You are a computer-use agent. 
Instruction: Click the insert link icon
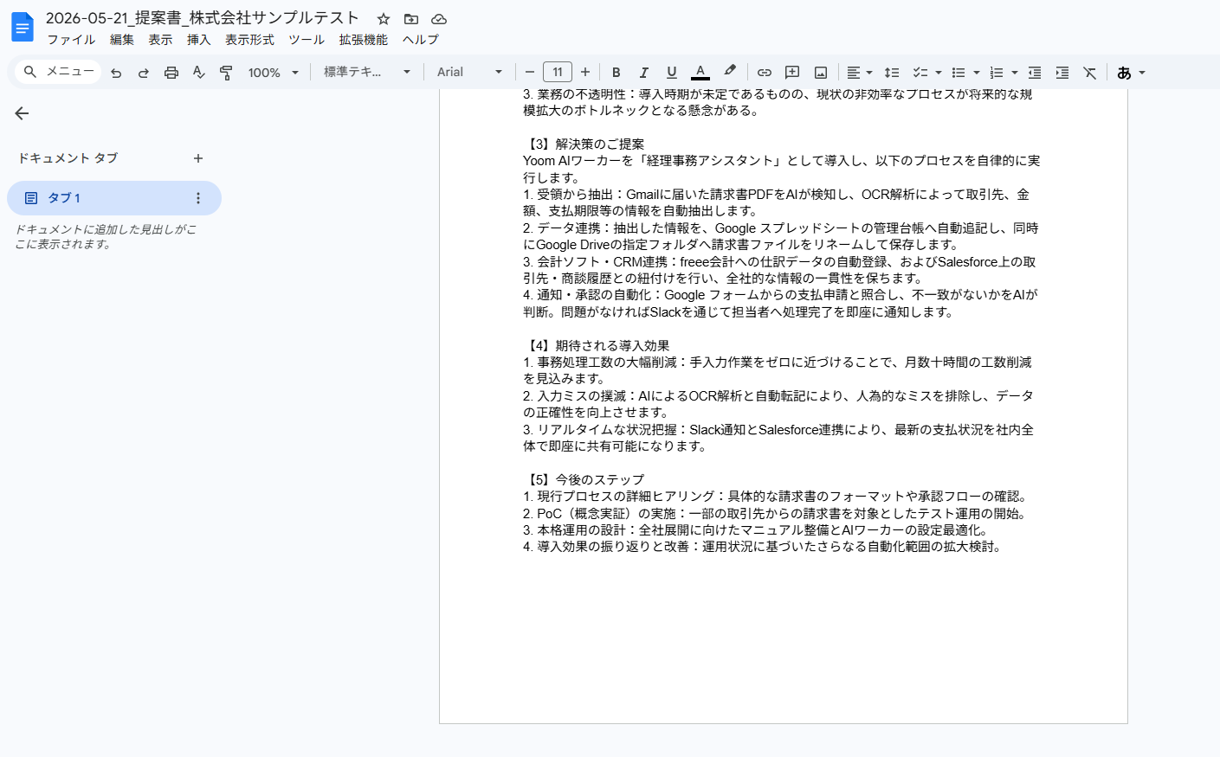765,73
